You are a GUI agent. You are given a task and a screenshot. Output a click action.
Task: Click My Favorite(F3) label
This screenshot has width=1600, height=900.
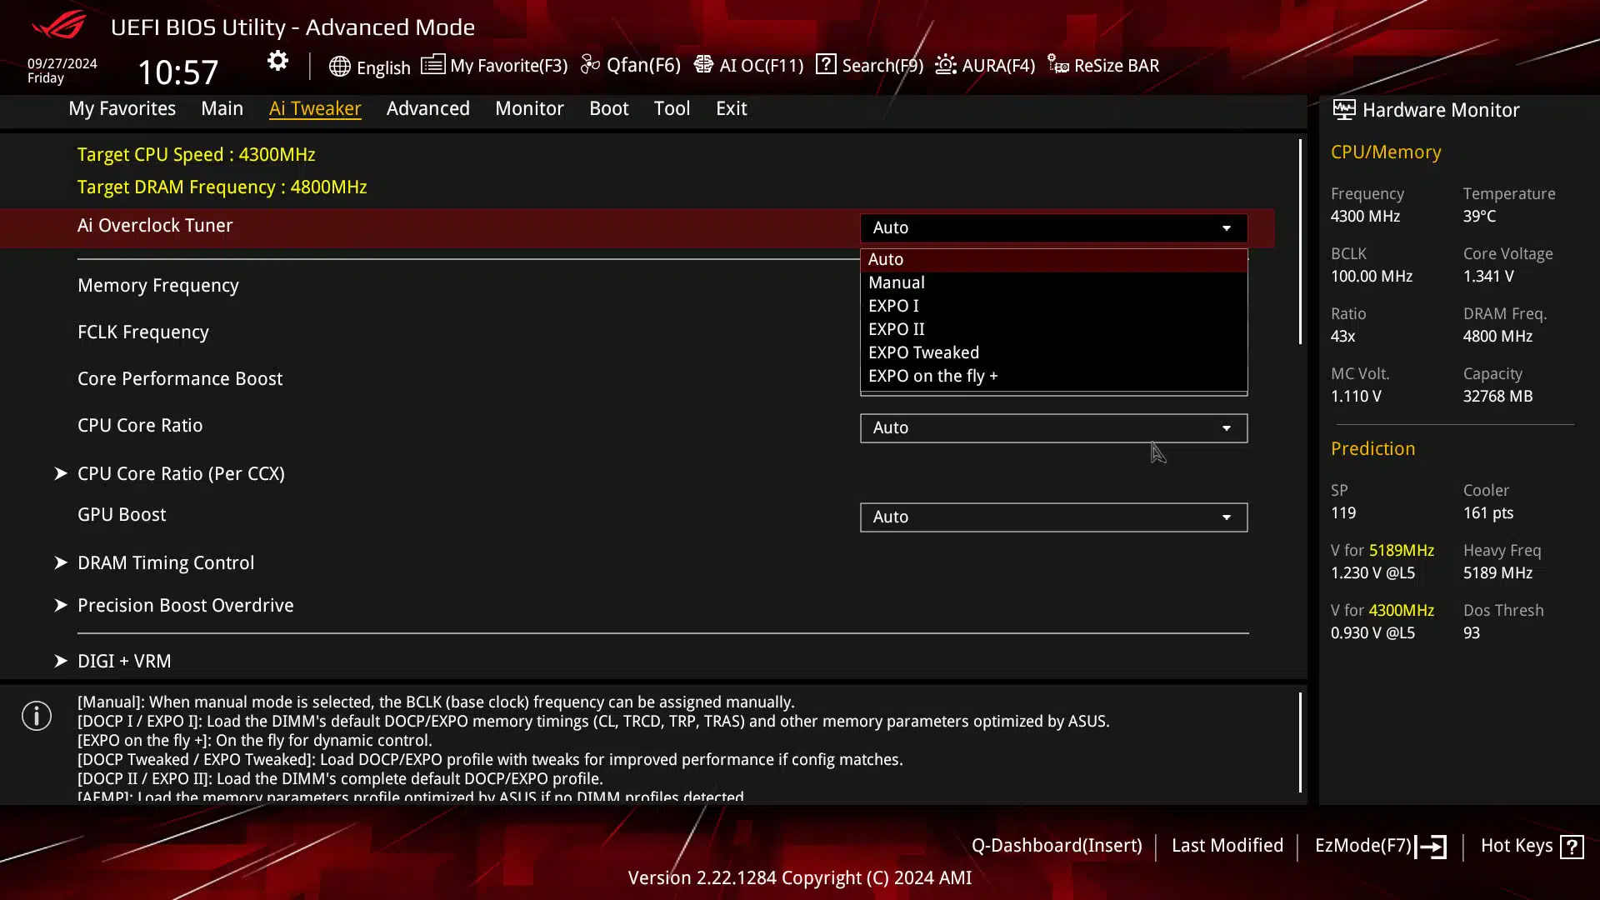508,65
